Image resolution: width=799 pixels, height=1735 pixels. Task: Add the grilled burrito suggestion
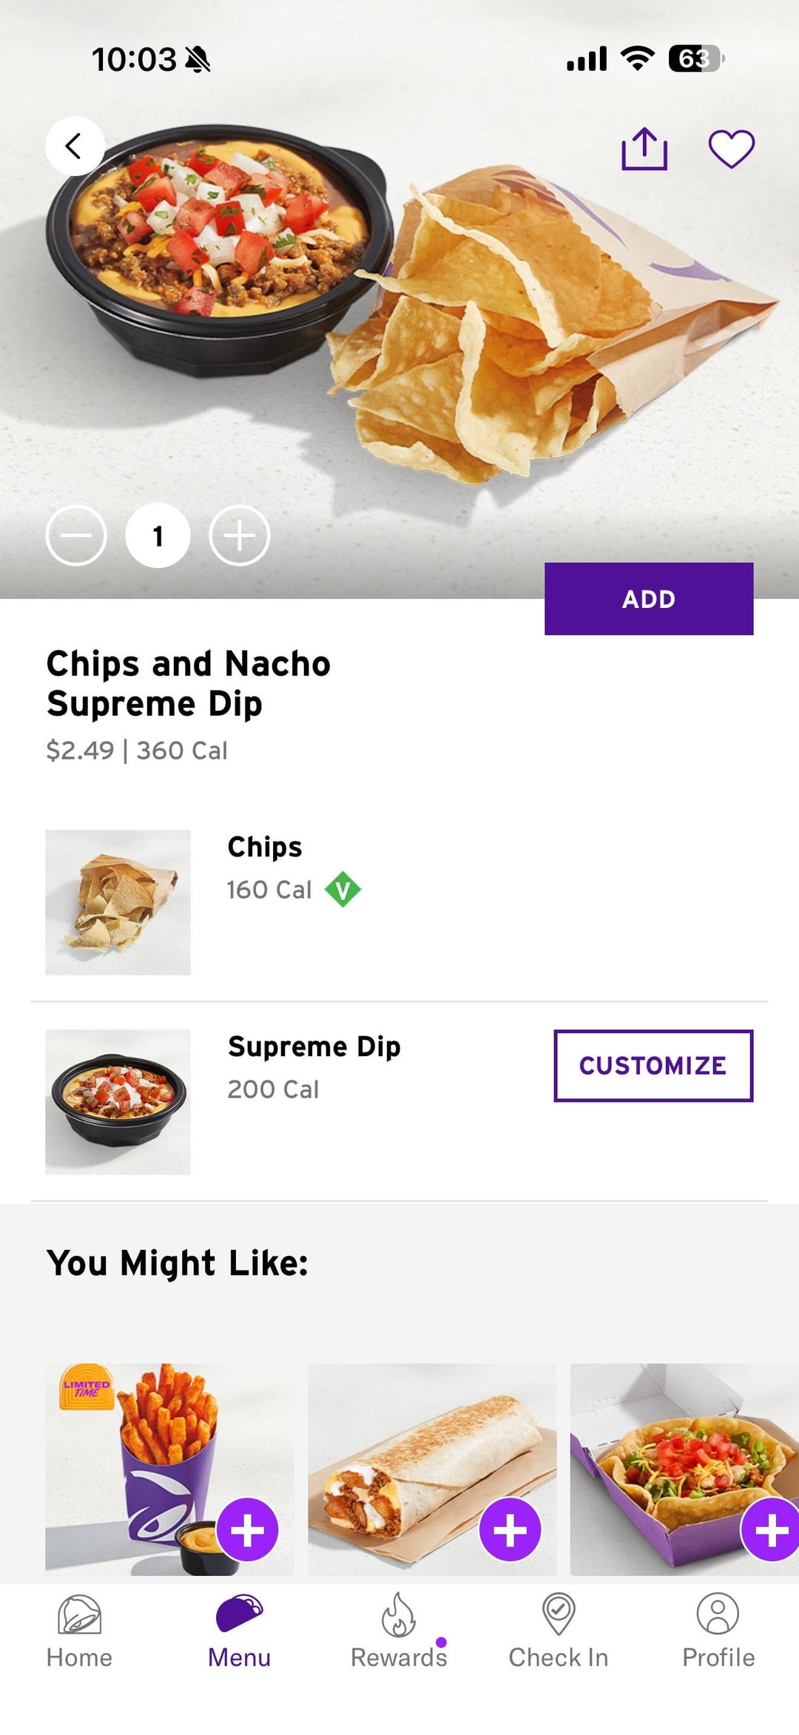click(x=510, y=1529)
